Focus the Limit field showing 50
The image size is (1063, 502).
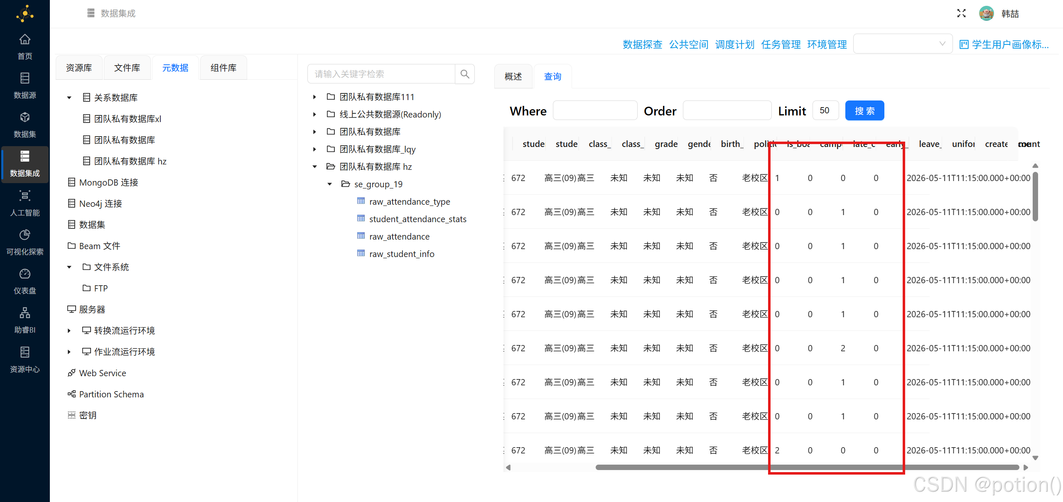825,110
